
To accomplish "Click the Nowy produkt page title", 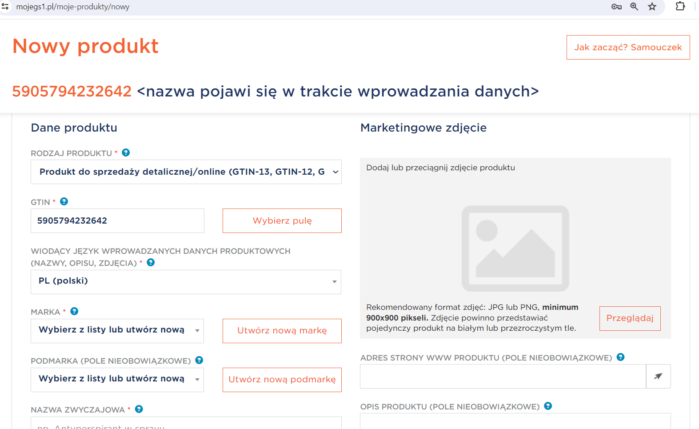I will coord(85,46).
